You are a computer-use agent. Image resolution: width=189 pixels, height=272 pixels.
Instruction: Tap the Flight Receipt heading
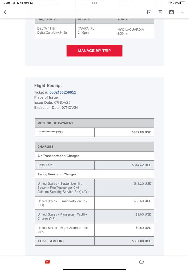point(48,86)
